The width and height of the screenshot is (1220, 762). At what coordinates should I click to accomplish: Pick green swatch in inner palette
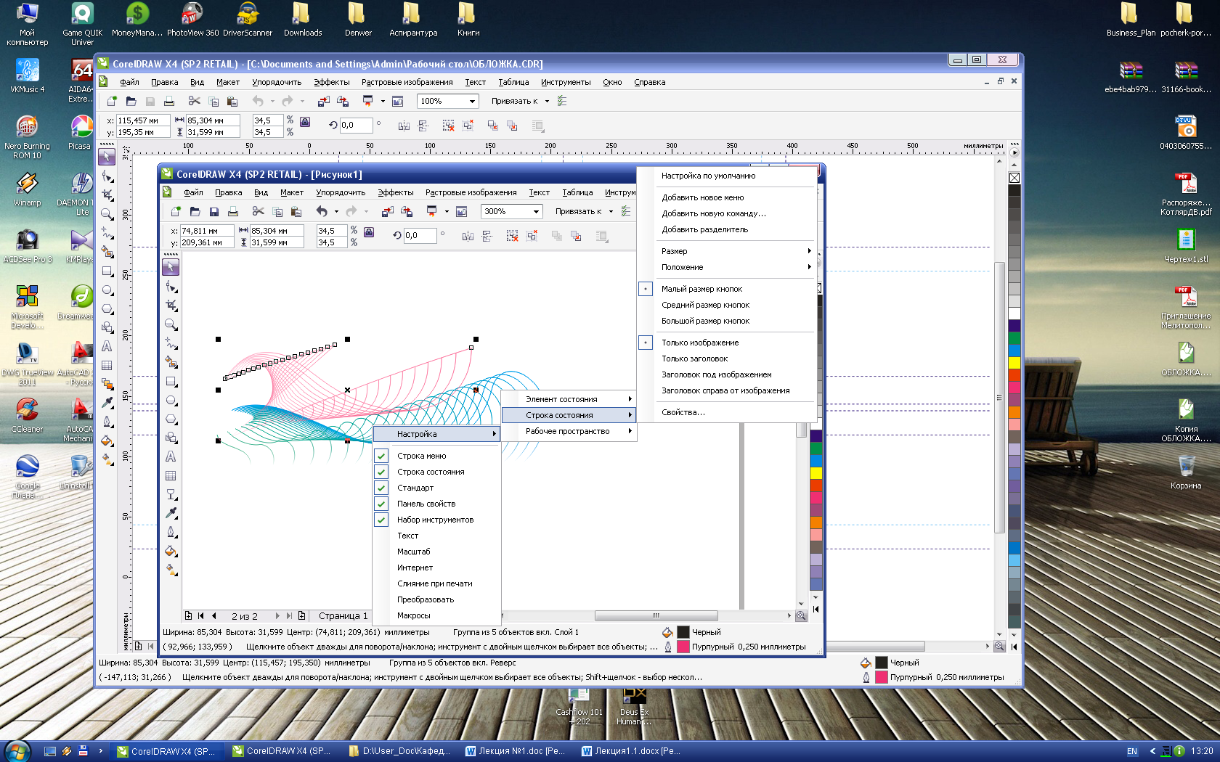tap(816, 448)
